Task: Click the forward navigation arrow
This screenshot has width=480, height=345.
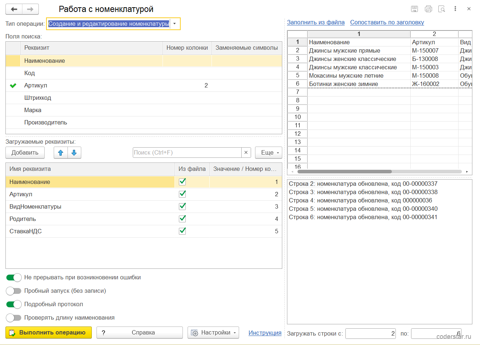Action: [x=30, y=9]
